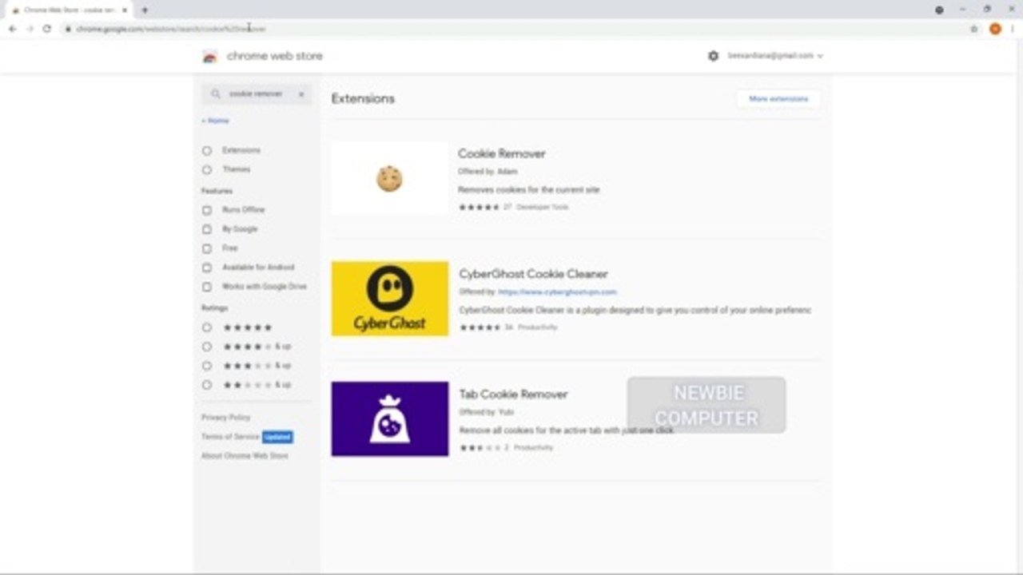Click 'Removes cookies for the current site' text
Screen dimensions: 1023x575
click(528, 190)
